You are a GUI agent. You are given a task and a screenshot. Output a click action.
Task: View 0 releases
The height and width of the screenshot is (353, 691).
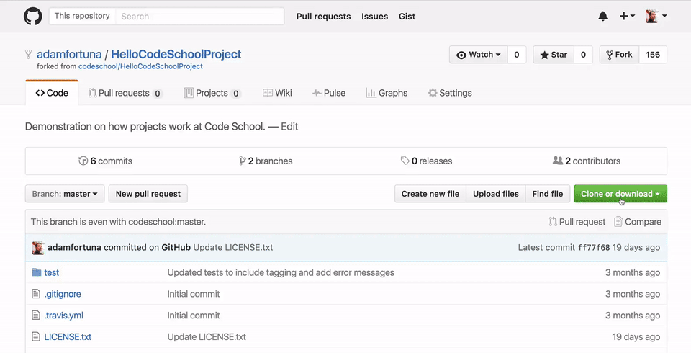coord(426,161)
